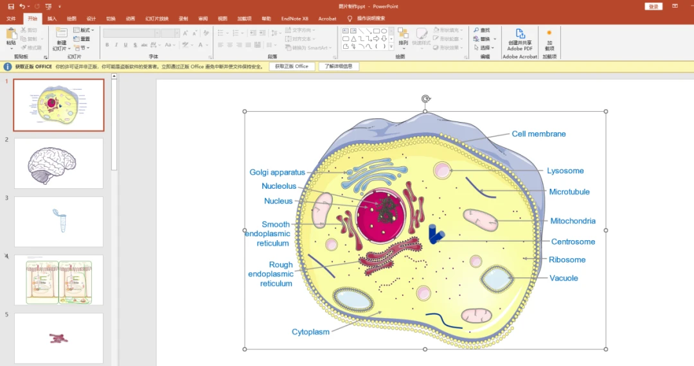Image resolution: width=694 pixels, height=366 pixels.
Task: Toggle center align paragraph button
Action: [229, 45]
